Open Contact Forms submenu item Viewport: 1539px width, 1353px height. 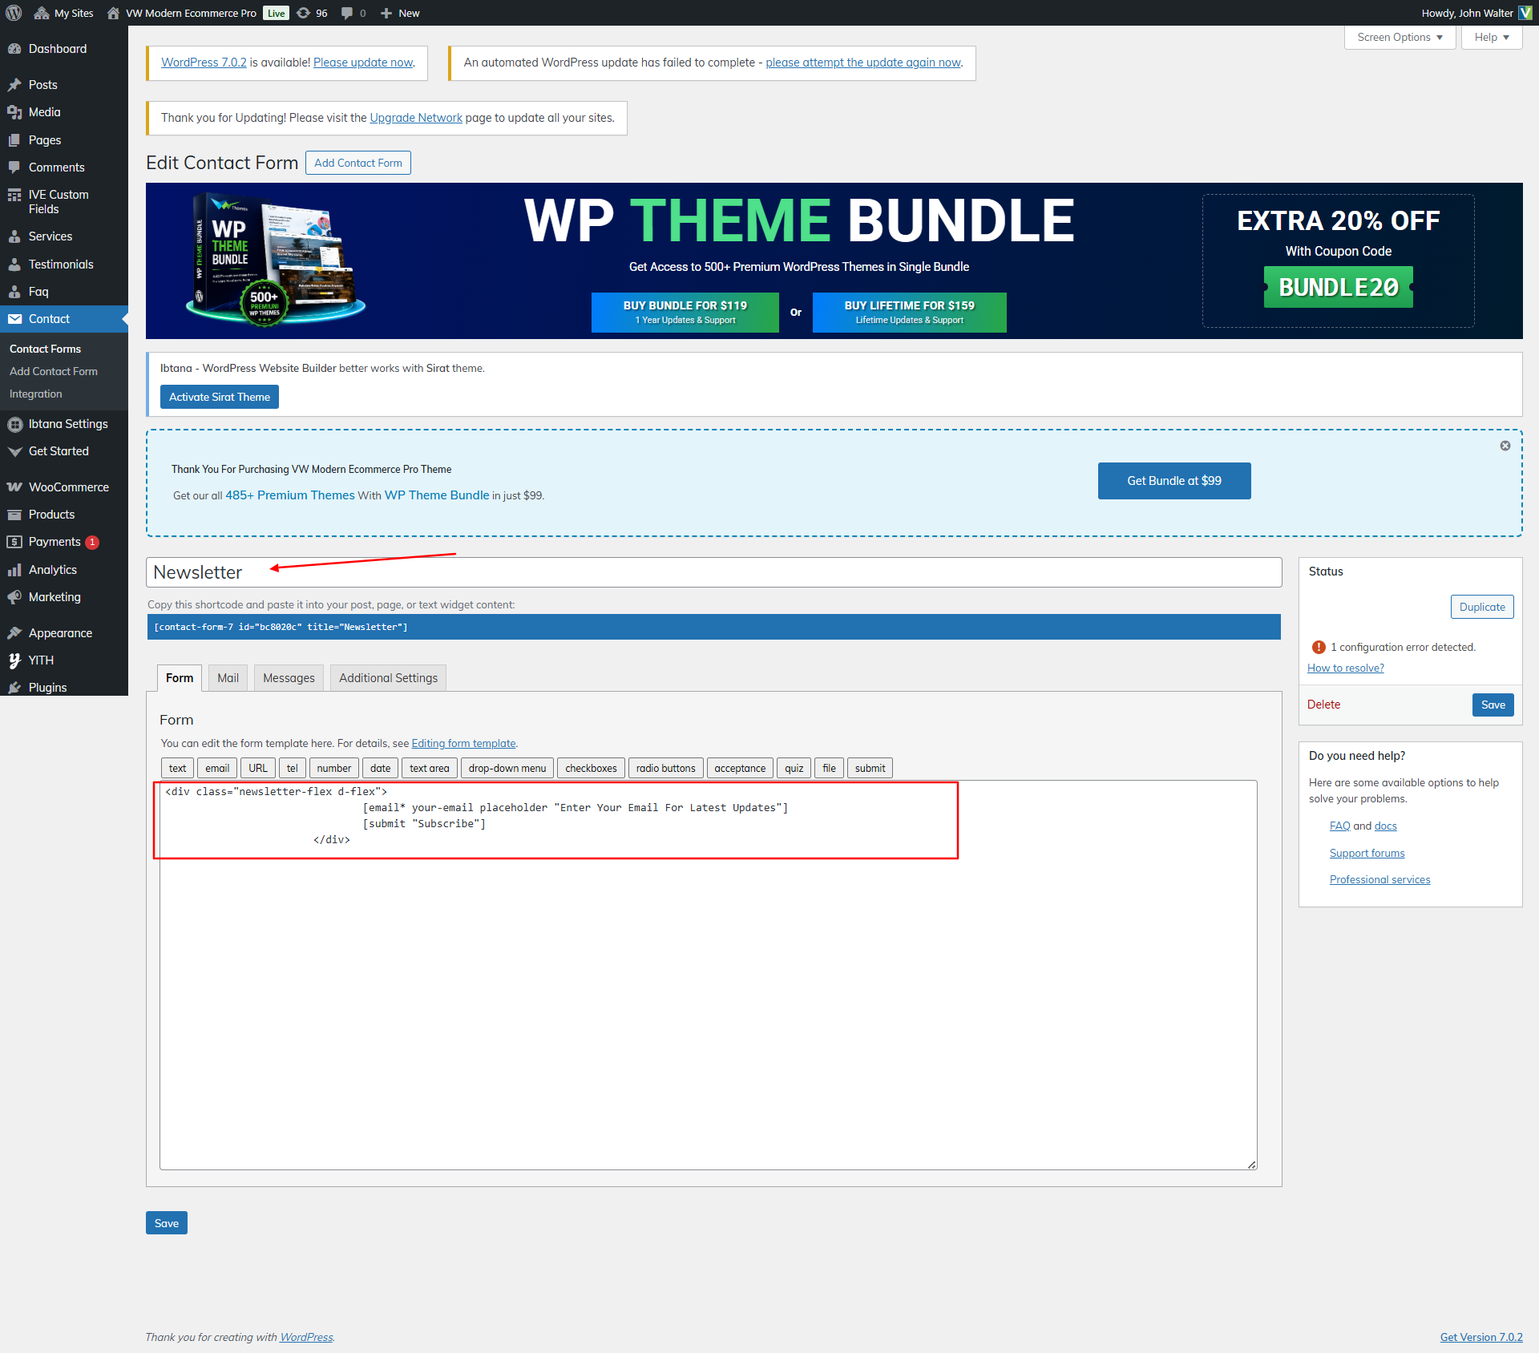click(x=45, y=349)
